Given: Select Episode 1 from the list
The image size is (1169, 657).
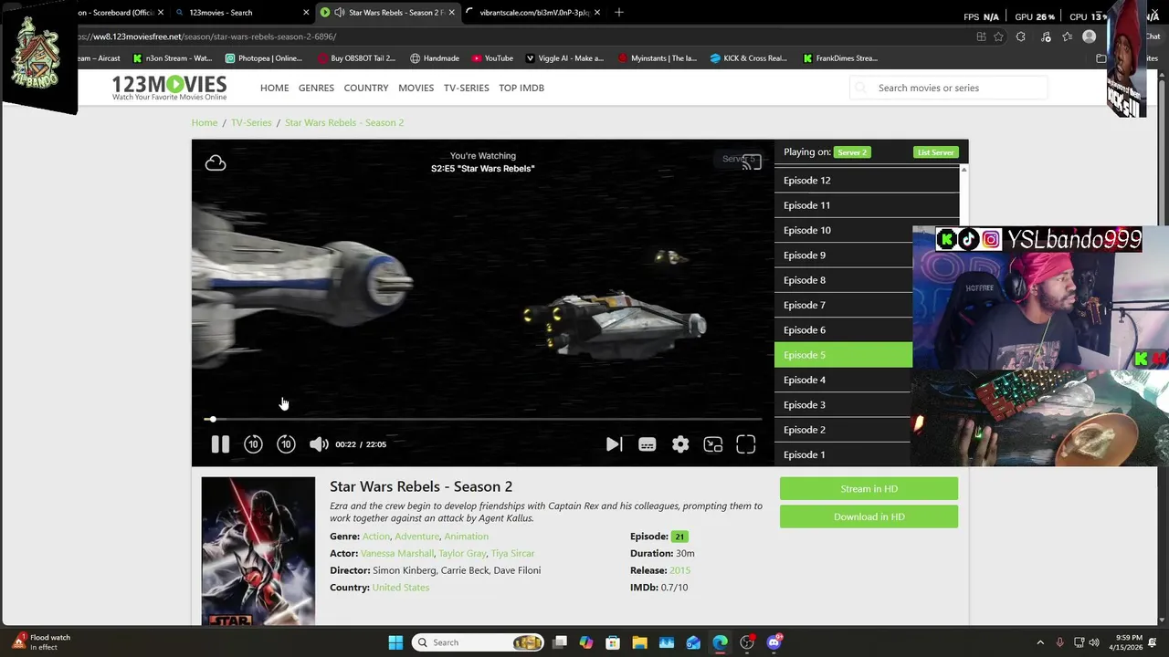Looking at the screenshot, I should (843, 454).
